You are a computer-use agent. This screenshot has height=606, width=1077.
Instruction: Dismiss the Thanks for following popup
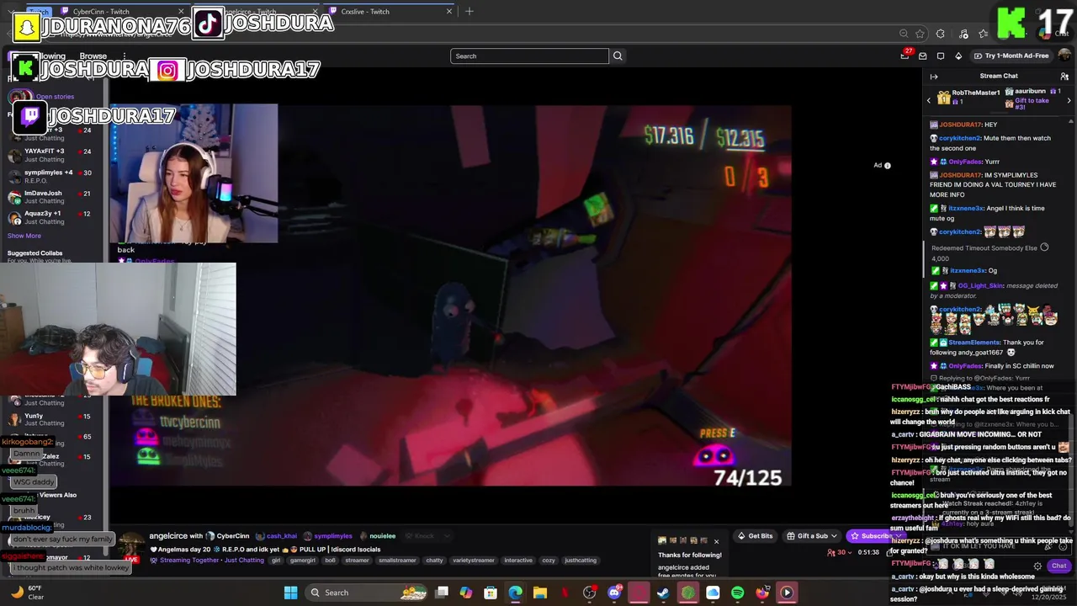[x=716, y=541]
